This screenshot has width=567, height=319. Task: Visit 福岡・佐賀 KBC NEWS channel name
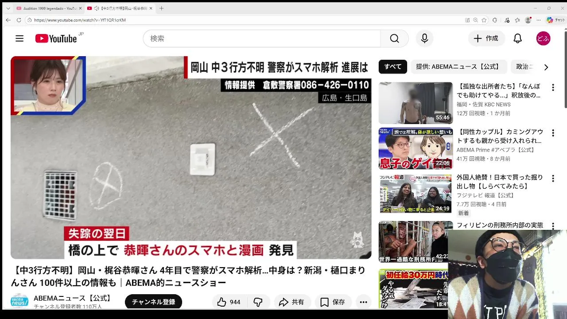pyautogui.click(x=483, y=105)
